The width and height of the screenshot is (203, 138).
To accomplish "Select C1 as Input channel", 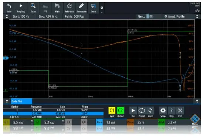I will point(112,111).
